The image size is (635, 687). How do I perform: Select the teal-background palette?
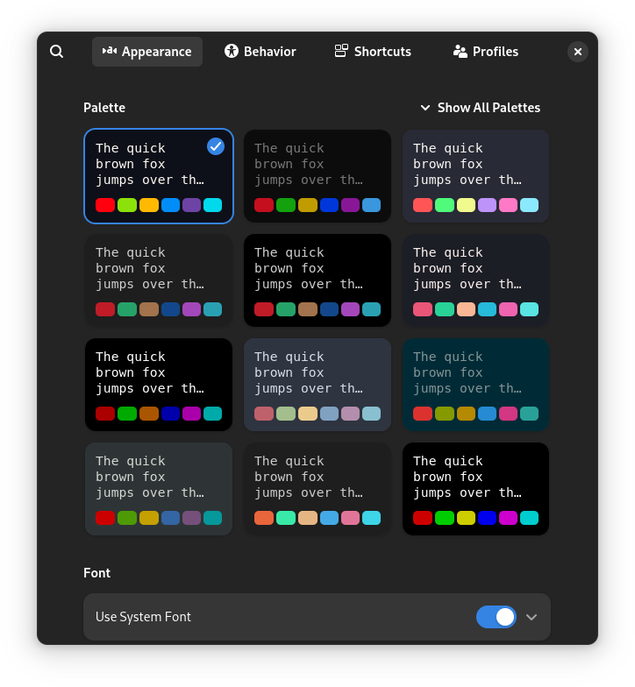[x=475, y=385]
